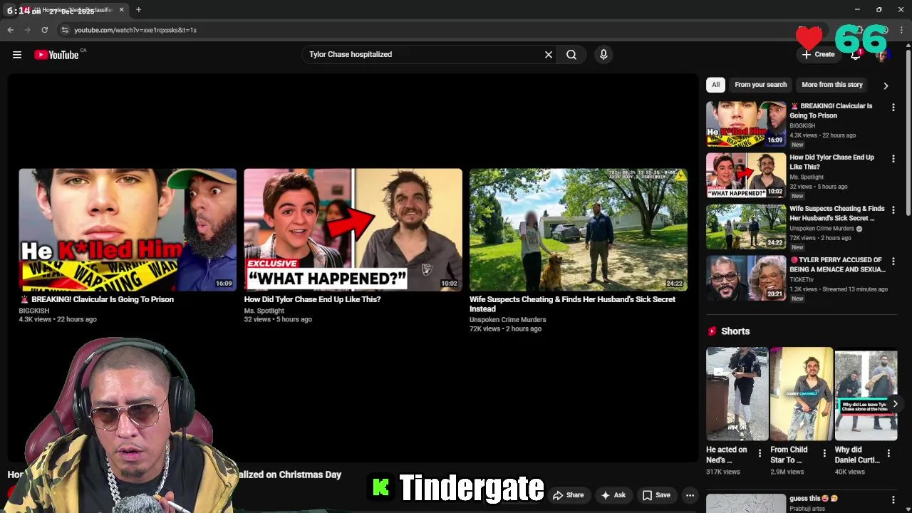The image size is (912, 513).
Task: Open the YouTube hamburger guide menu
Action: [17, 55]
